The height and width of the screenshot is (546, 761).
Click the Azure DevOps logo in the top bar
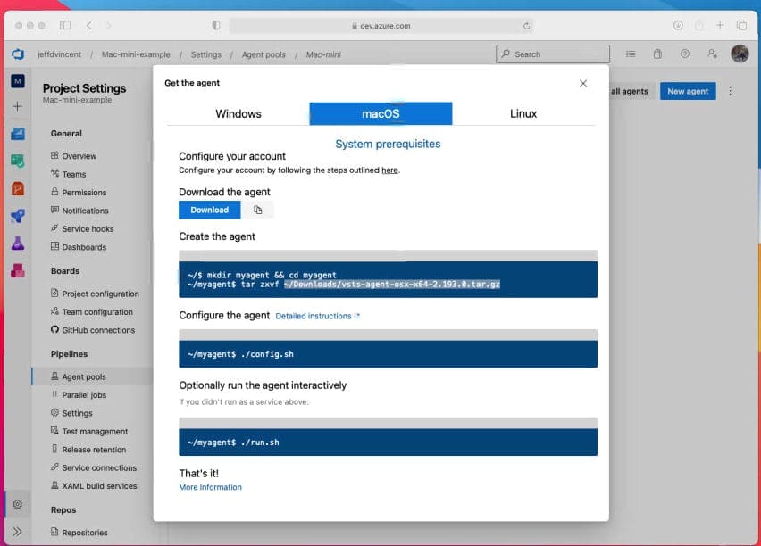(x=18, y=54)
